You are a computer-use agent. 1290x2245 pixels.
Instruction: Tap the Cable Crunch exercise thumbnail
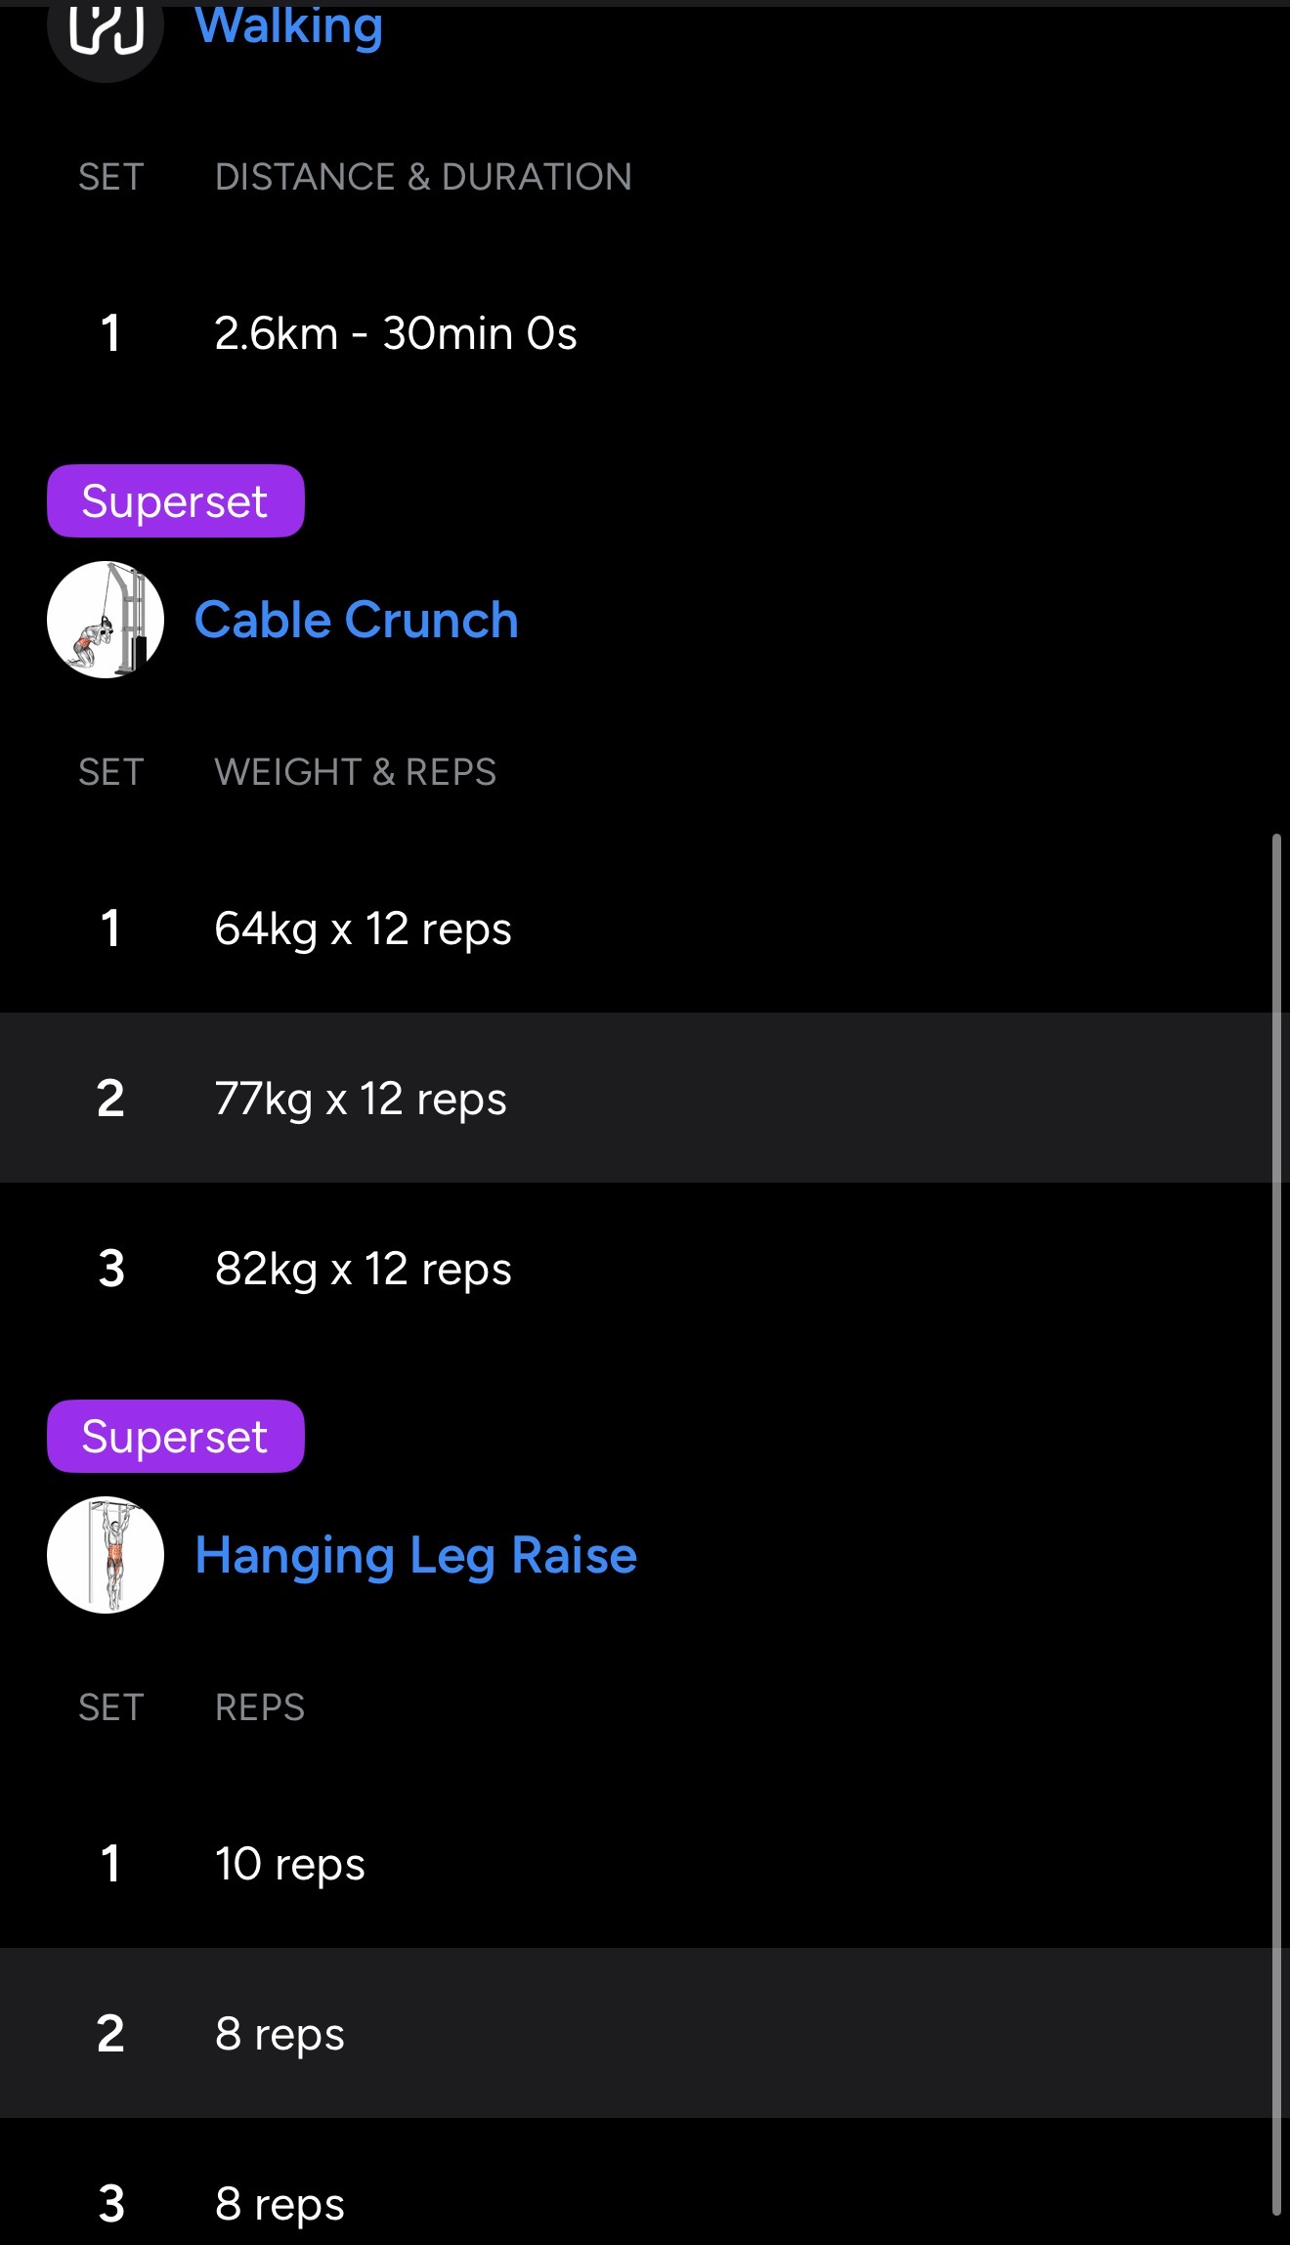click(x=106, y=620)
